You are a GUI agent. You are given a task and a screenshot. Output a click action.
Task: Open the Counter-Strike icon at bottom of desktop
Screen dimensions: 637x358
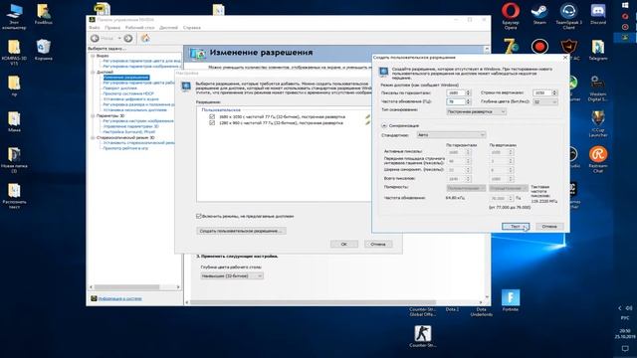(x=423, y=336)
